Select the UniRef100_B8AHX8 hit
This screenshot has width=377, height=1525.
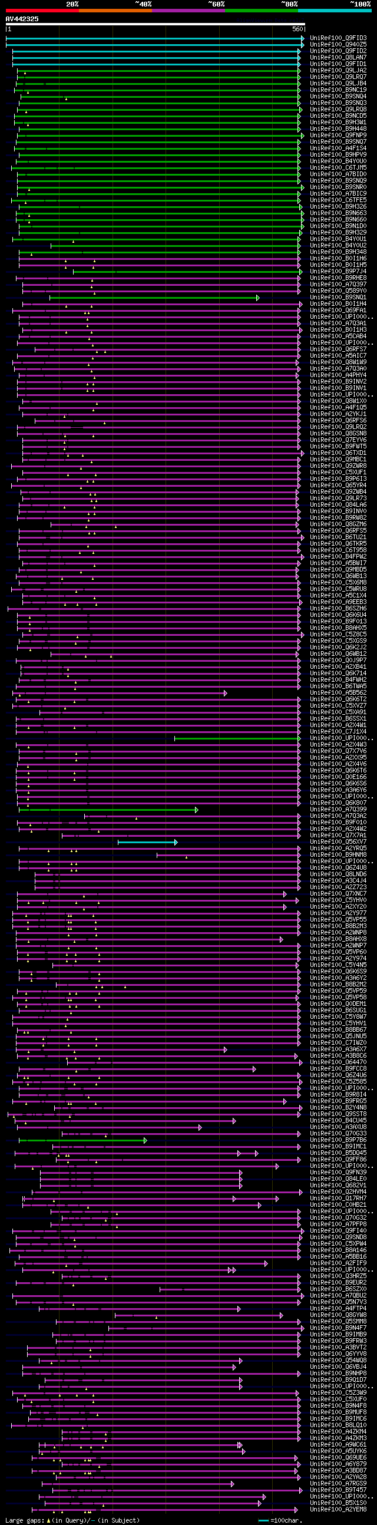[x=338, y=939]
